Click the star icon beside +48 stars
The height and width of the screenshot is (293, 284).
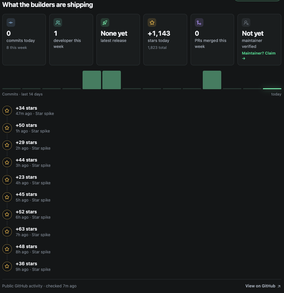tap(7, 249)
